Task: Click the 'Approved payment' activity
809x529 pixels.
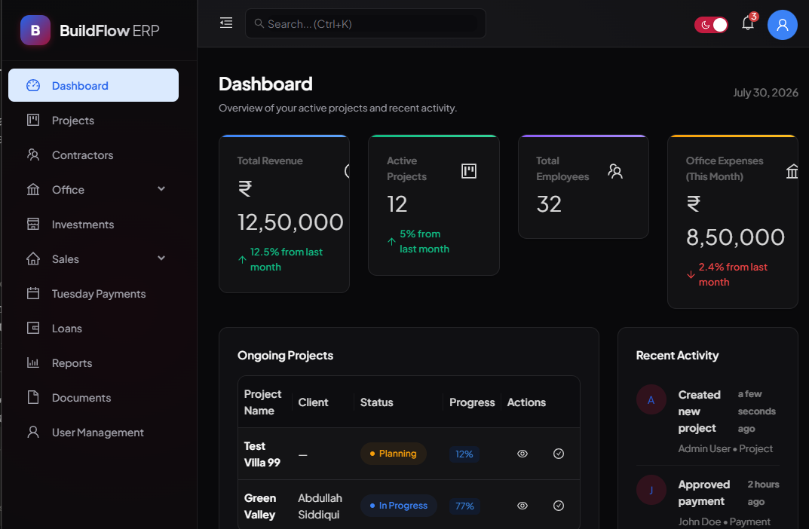Action: [x=703, y=493]
